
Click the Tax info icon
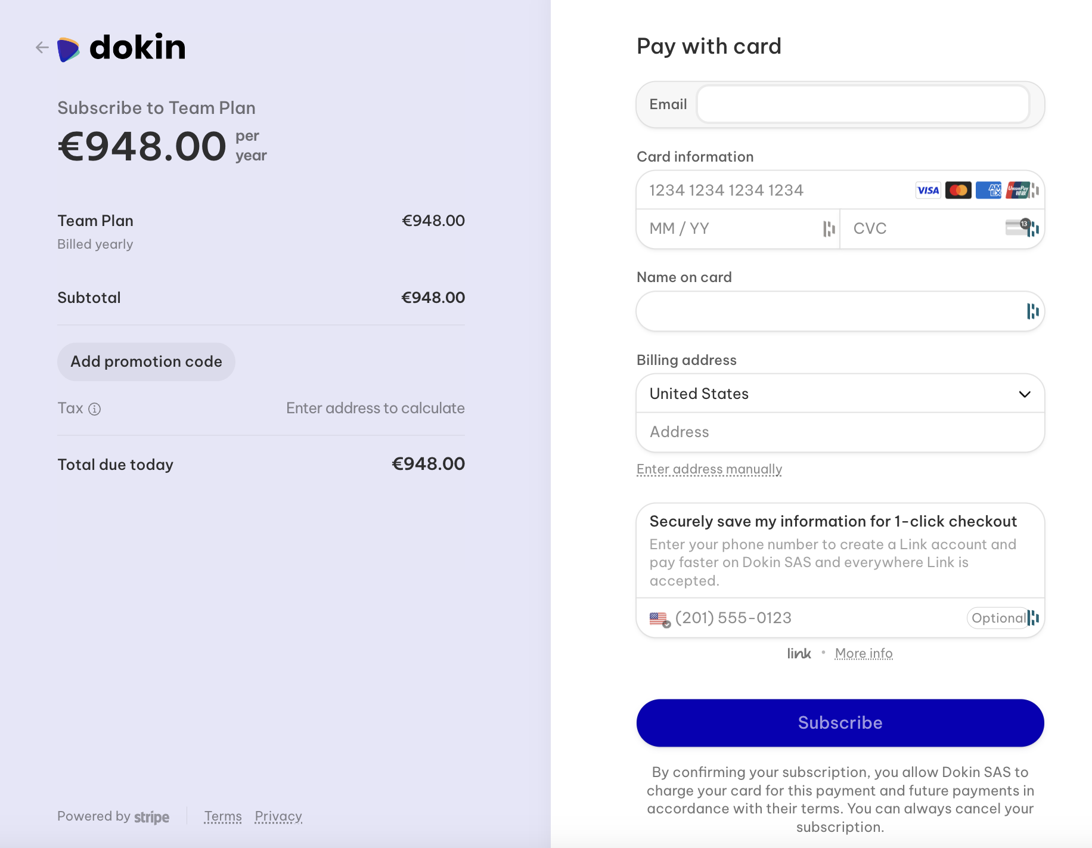coord(95,409)
